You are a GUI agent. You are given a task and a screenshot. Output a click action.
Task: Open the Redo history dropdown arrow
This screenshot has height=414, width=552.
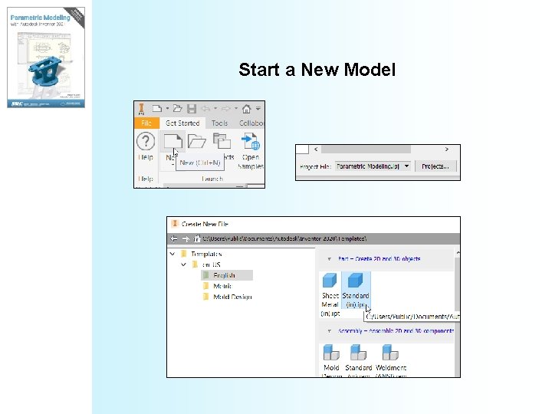[x=236, y=108]
